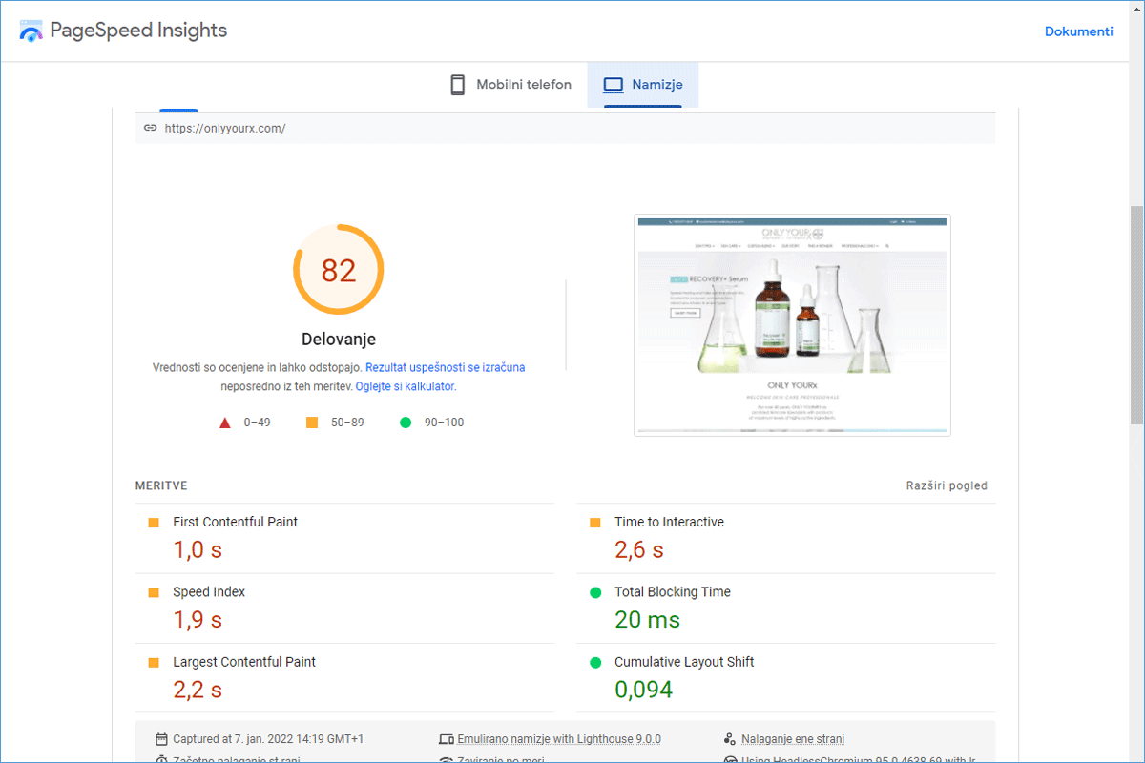Viewport: 1145px width, 763px height.
Task: Click the red triangle 0–49 legend icon
Action: click(225, 423)
